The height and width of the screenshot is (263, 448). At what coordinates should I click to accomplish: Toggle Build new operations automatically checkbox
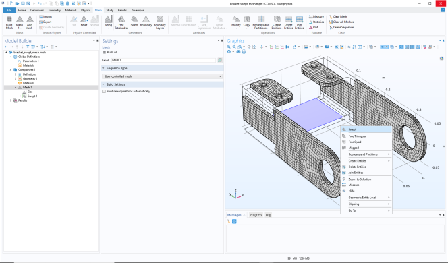[104, 92]
